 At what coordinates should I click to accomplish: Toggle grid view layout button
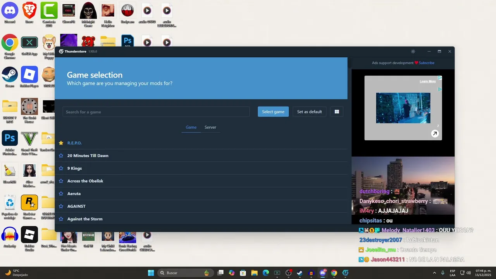[337, 112]
